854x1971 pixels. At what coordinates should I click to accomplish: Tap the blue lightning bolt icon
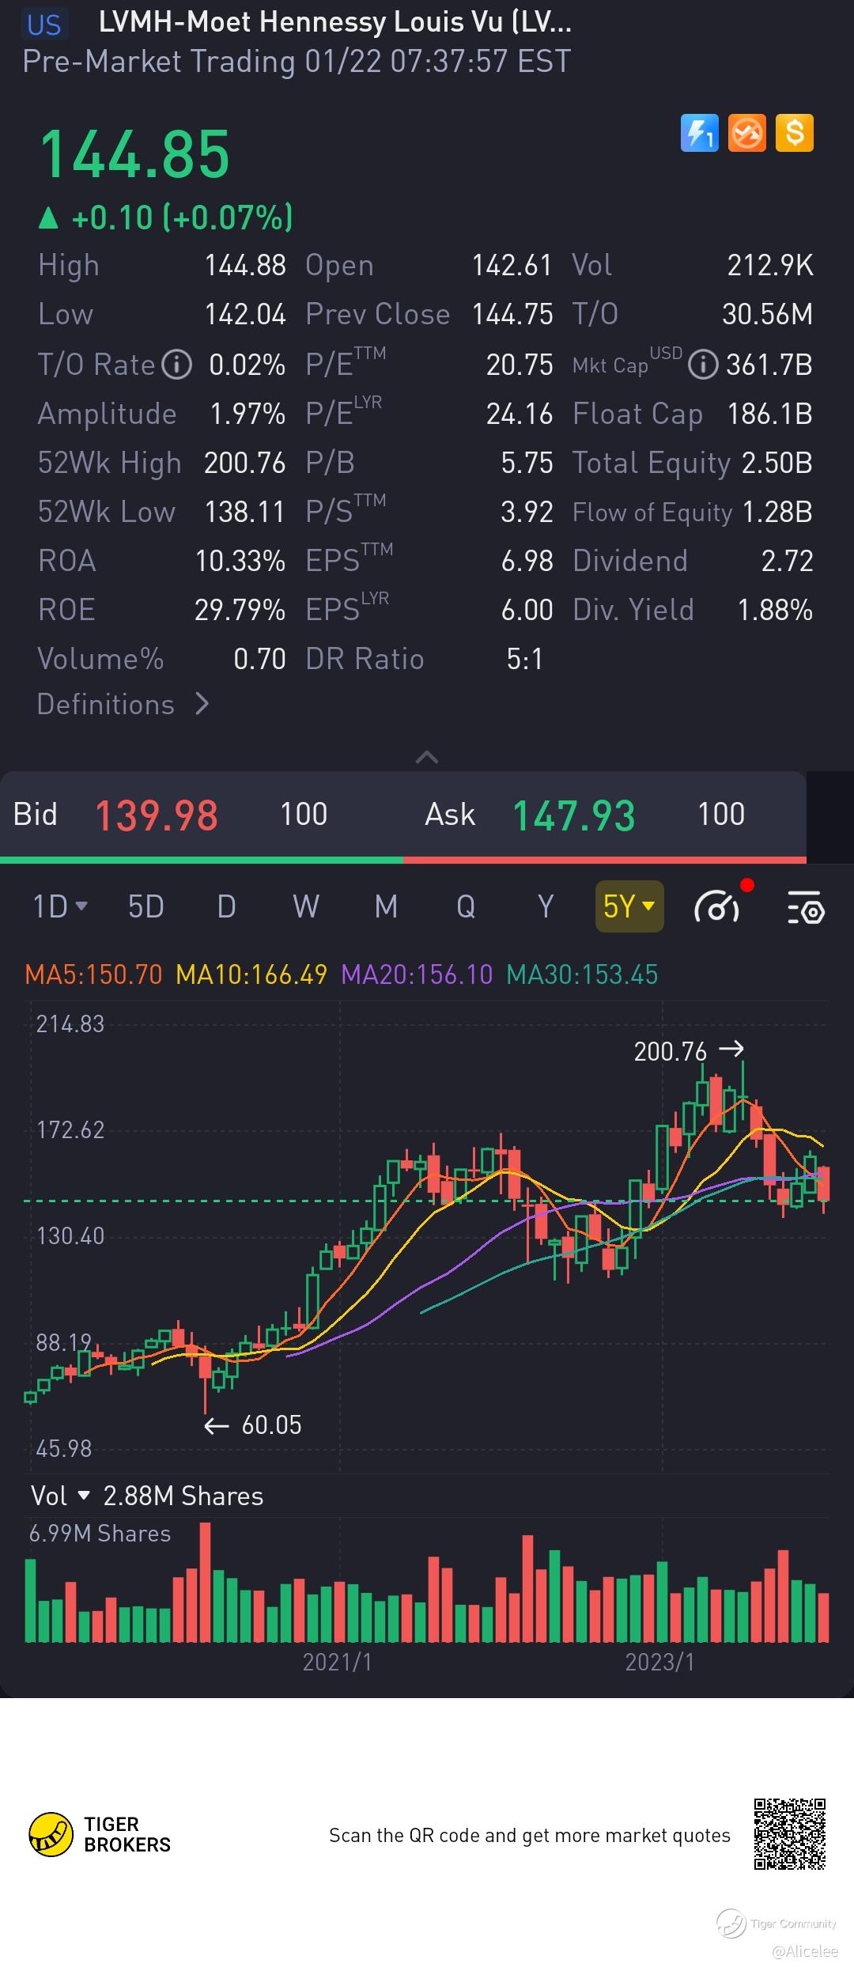[x=700, y=133]
